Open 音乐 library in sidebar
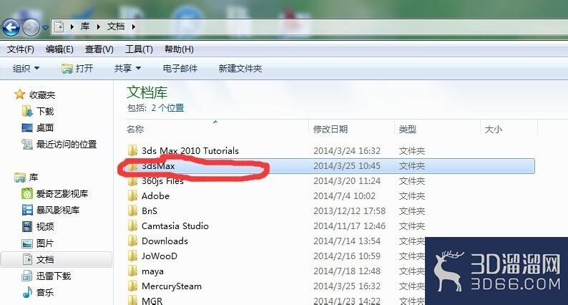This screenshot has height=305, width=568. coord(45,292)
